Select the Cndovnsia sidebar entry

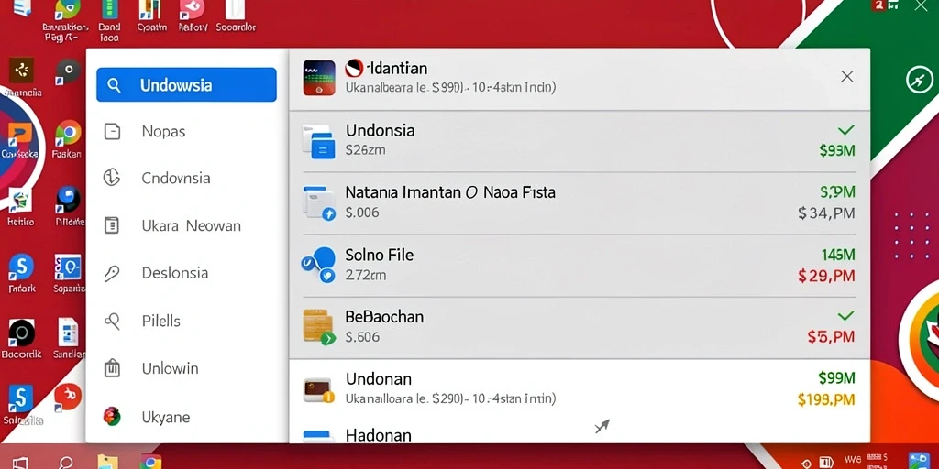tap(186, 179)
